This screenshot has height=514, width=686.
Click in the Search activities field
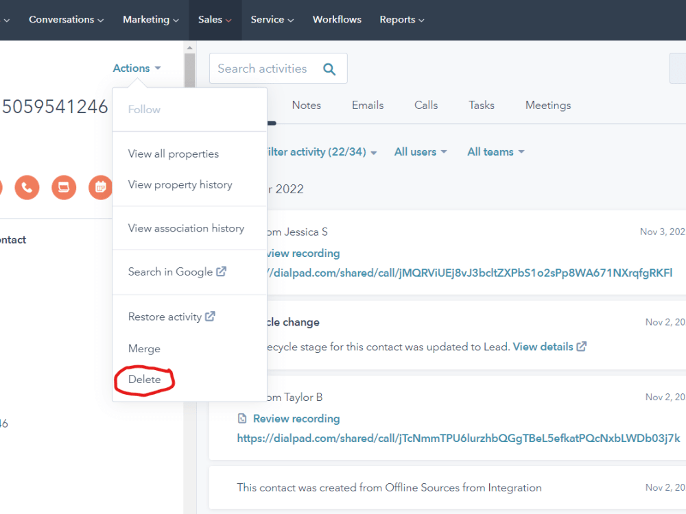279,68
